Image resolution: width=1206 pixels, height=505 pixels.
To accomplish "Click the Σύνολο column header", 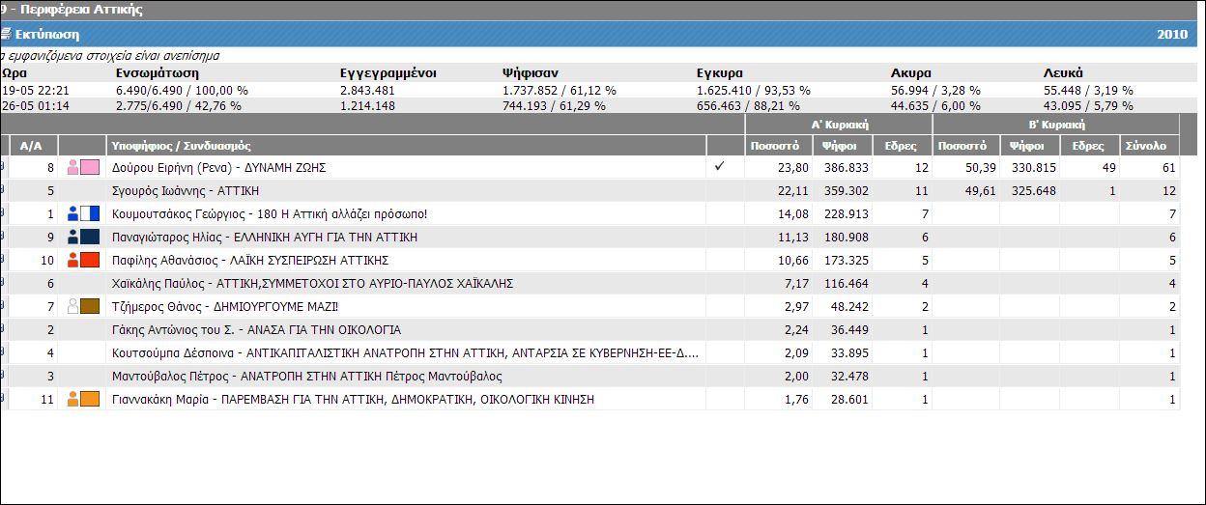I will point(1149,146).
